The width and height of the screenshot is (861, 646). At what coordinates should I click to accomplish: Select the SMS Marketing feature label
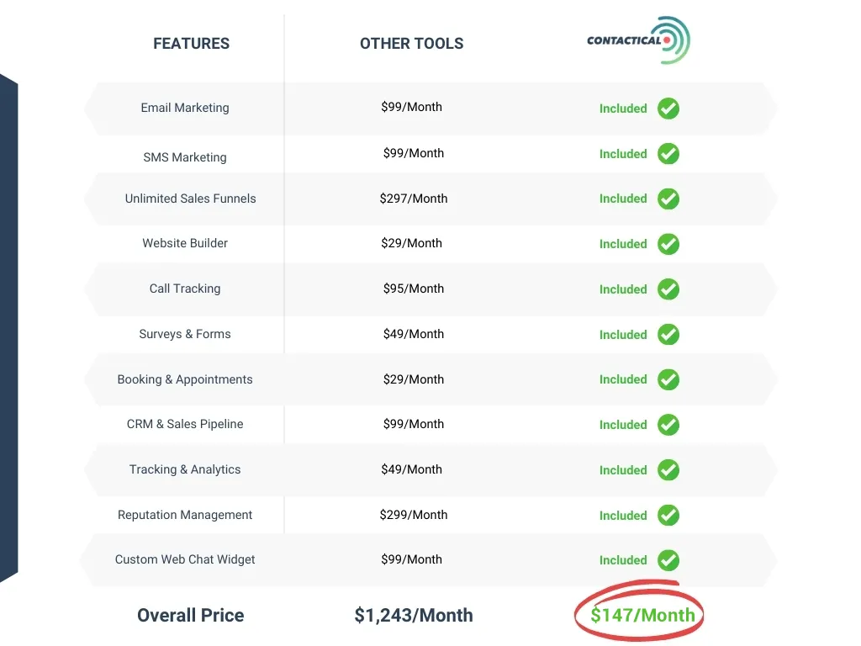(x=185, y=157)
